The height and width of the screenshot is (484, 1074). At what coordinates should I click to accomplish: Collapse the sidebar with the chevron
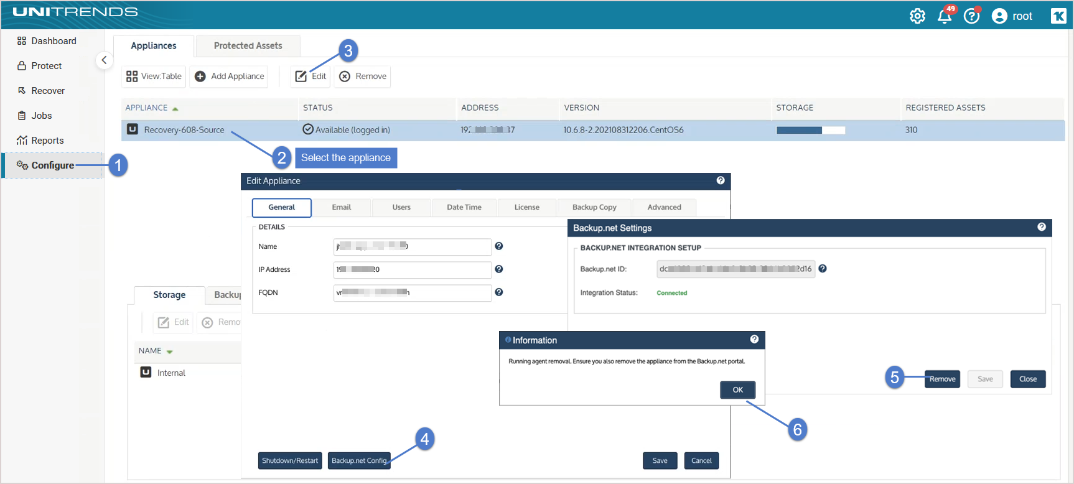click(x=104, y=60)
